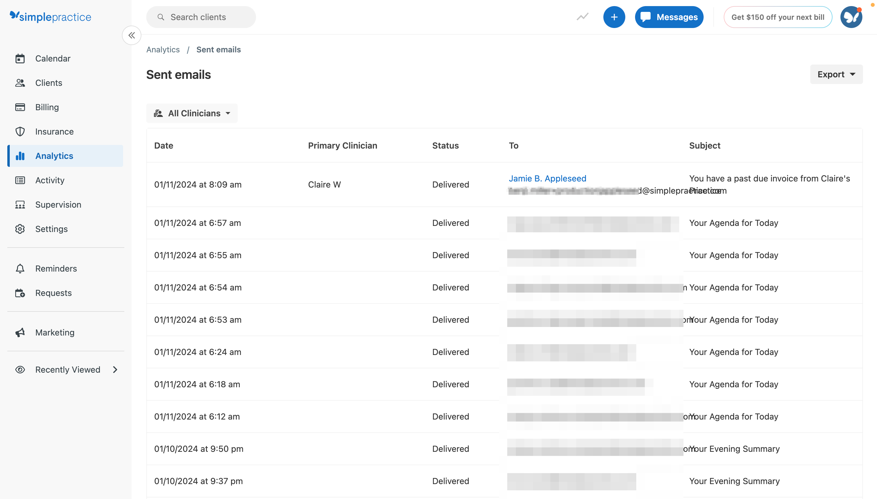Click the Status column header
The width and height of the screenshot is (877, 499).
click(x=445, y=146)
